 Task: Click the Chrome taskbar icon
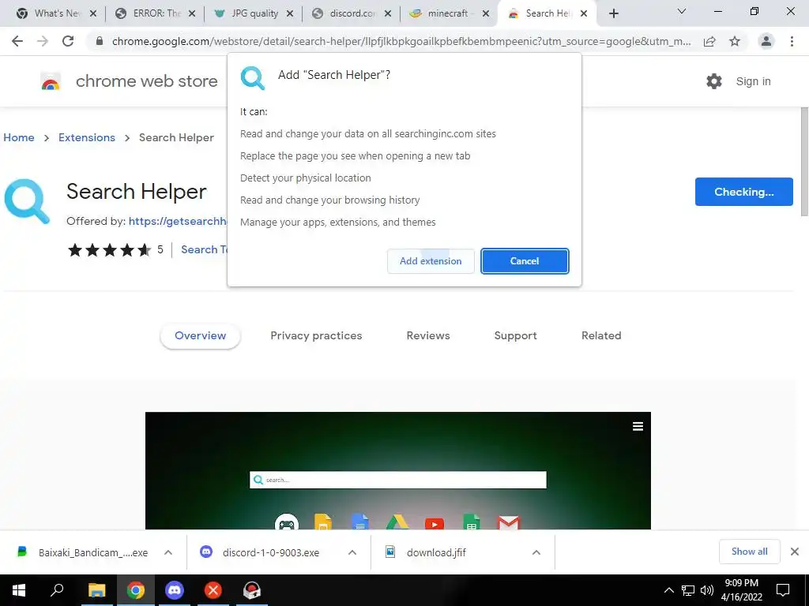pos(136,590)
